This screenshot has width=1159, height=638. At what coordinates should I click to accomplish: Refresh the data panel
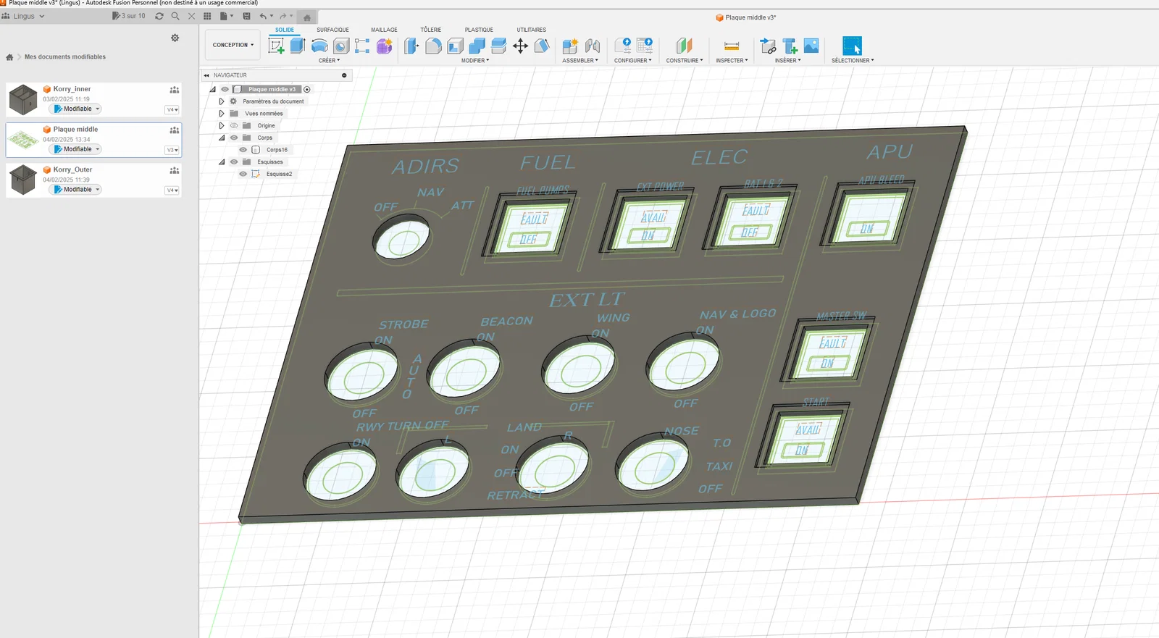pos(159,16)
